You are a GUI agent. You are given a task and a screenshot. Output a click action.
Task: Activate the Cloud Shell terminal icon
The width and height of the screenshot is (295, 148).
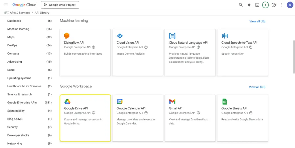[x=257, y=5]
